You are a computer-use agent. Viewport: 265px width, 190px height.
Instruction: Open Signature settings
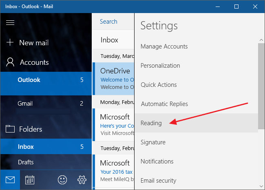[153, 142]
